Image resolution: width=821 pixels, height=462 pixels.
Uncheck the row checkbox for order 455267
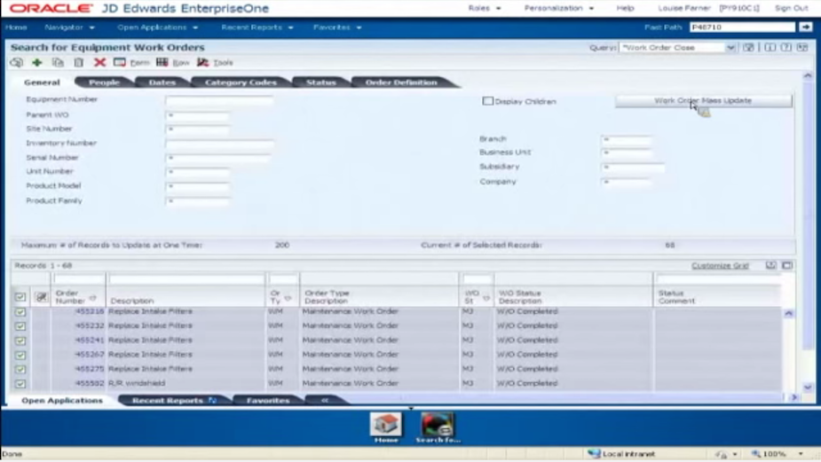20,355
